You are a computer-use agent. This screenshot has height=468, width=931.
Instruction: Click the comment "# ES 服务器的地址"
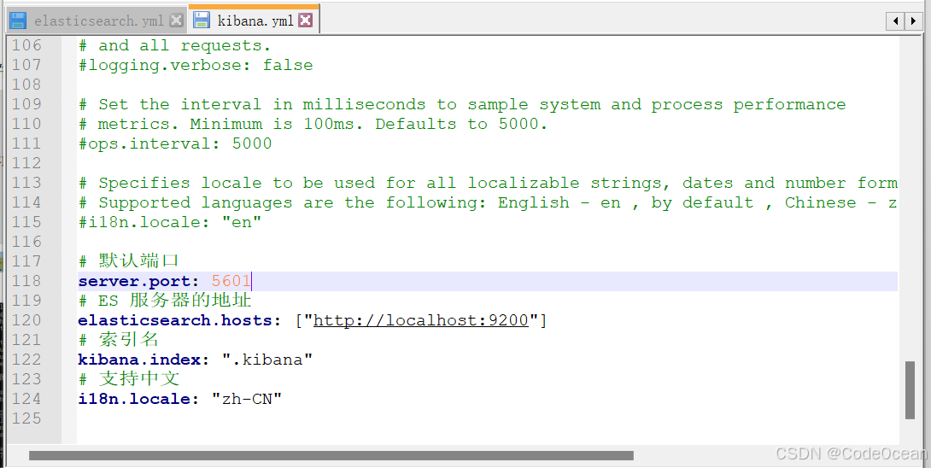(165, 300)
